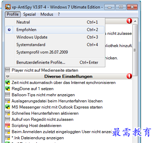The height and width of the screenshot is (143, 154).
Task: Maximize the xp-AntiSpy window
Action: (x=121, y=7)
